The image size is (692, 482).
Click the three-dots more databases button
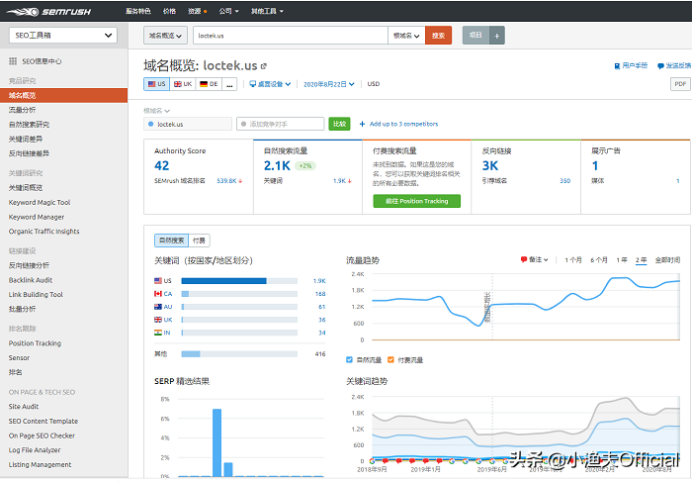229,84
